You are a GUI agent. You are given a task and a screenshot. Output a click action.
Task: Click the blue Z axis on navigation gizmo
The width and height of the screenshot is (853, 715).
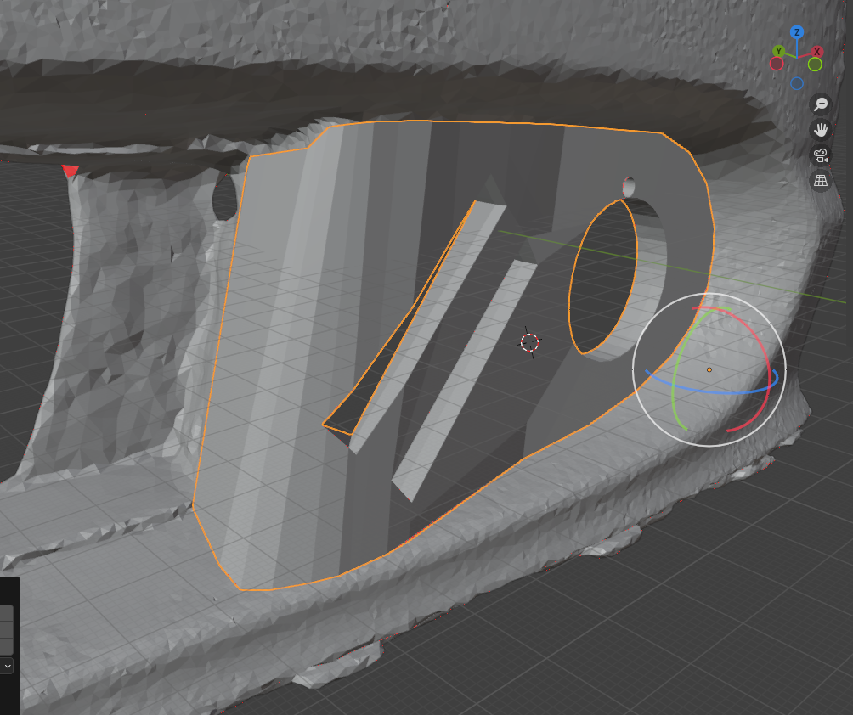(x=797, y=32)
